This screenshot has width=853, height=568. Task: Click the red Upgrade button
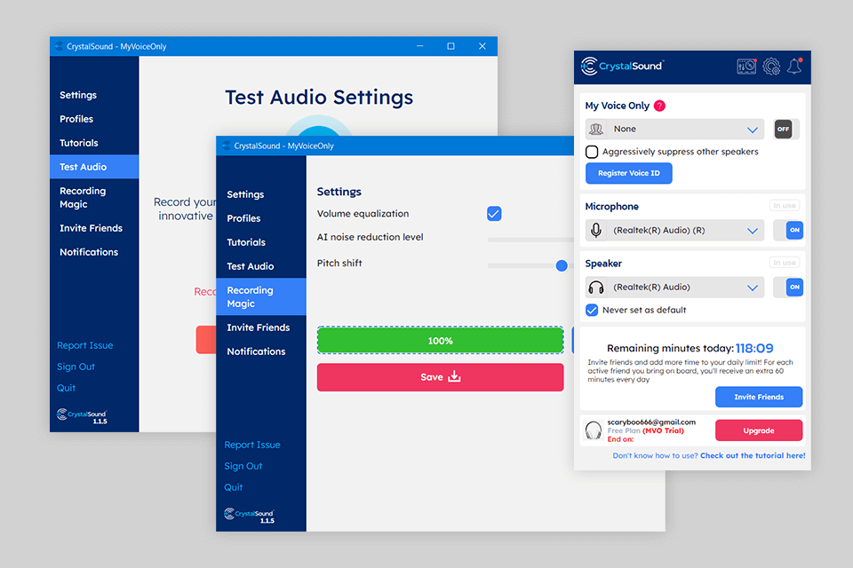(x=759, y=430)
